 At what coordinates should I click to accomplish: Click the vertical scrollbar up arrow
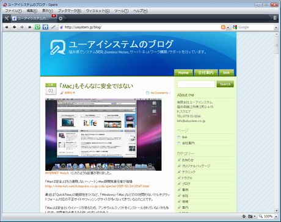click(277, 34)
